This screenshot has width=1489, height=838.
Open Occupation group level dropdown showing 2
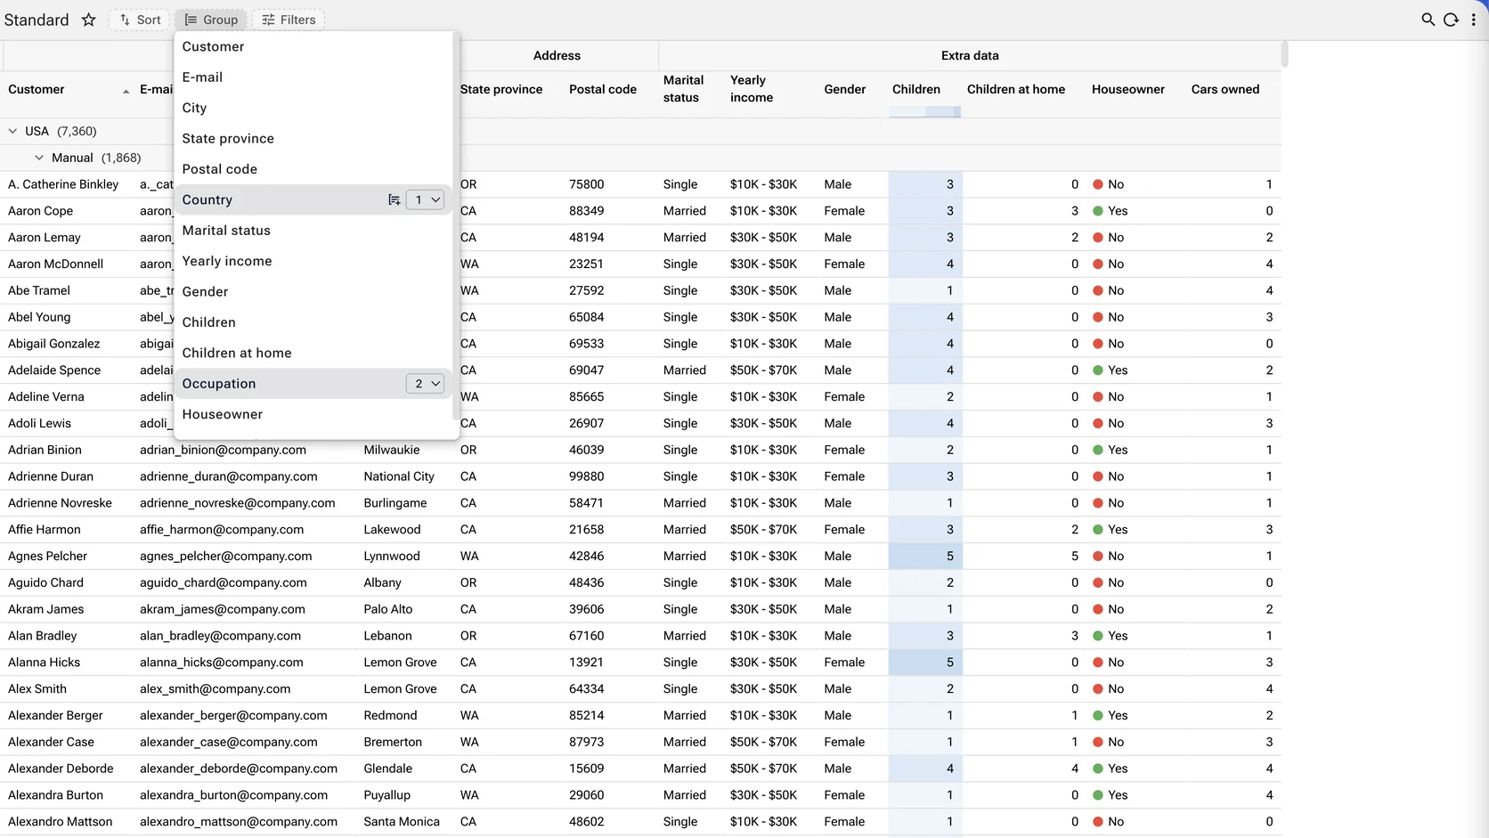tap(425, 384)
